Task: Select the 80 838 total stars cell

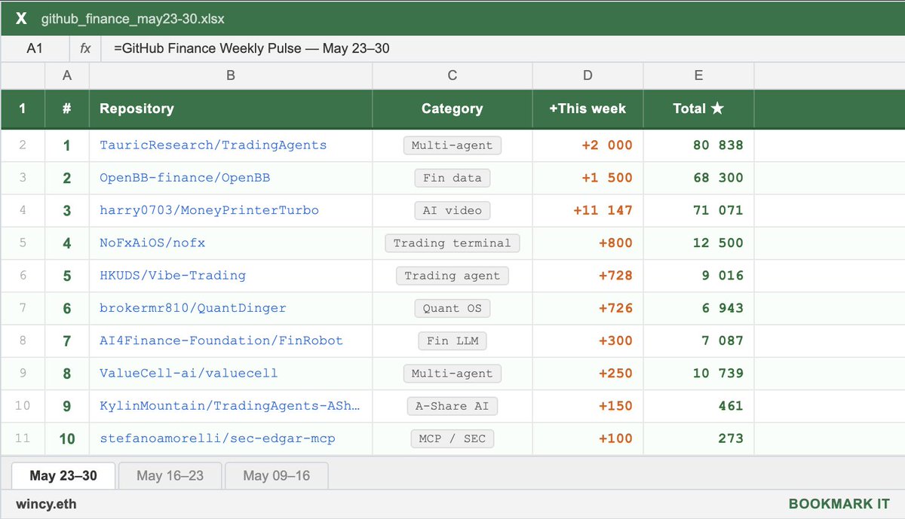Action: 698,145
